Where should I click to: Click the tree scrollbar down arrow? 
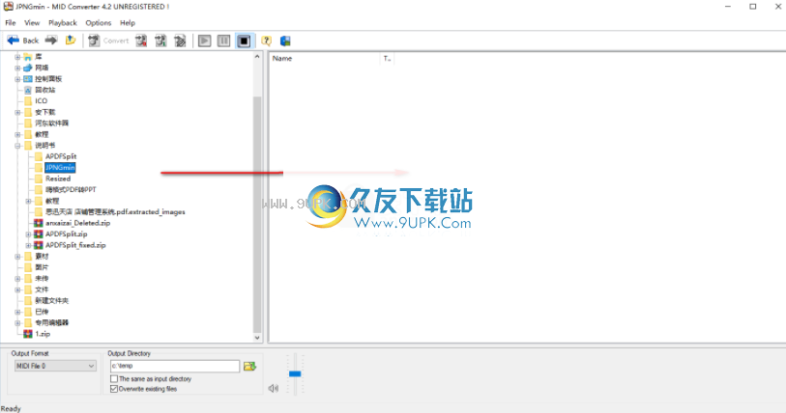[x=257, y=338]
